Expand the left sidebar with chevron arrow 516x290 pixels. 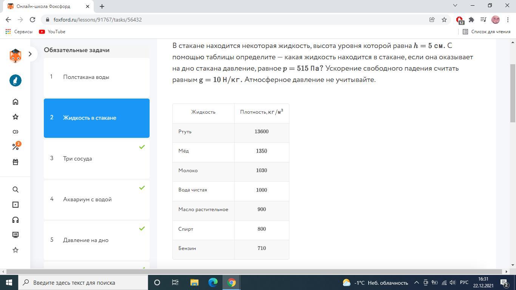(x=30, y=54)
